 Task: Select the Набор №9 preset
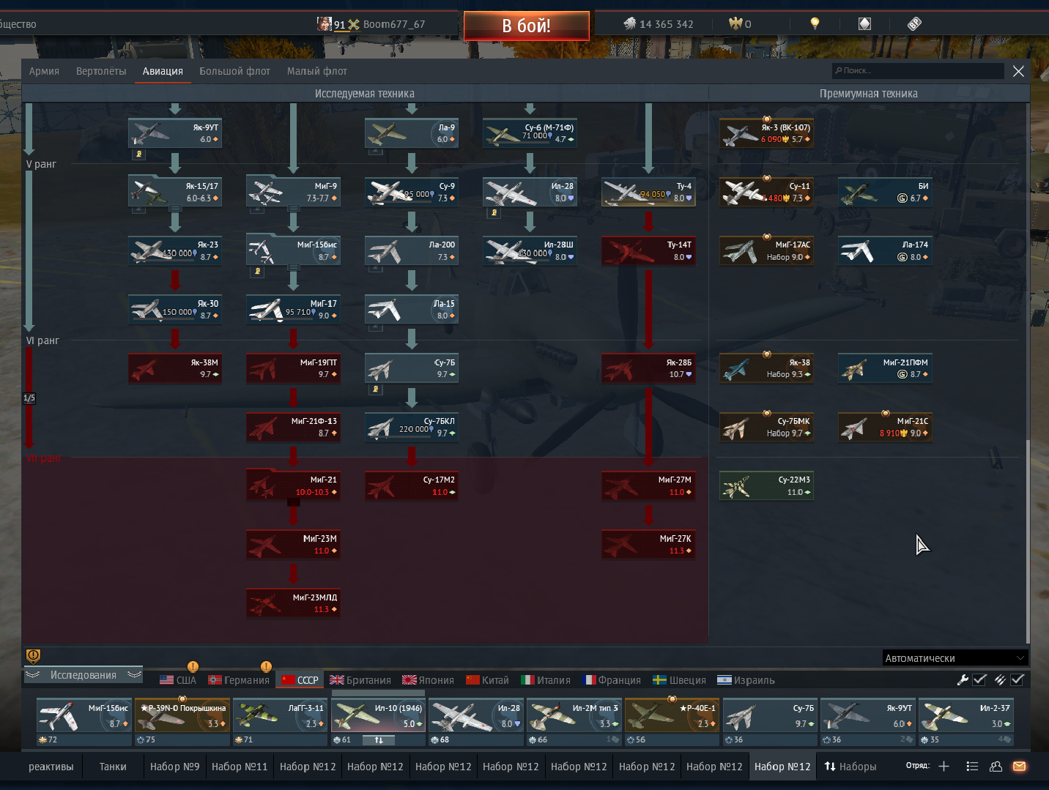pyautogui.click(x=174, y=767)
